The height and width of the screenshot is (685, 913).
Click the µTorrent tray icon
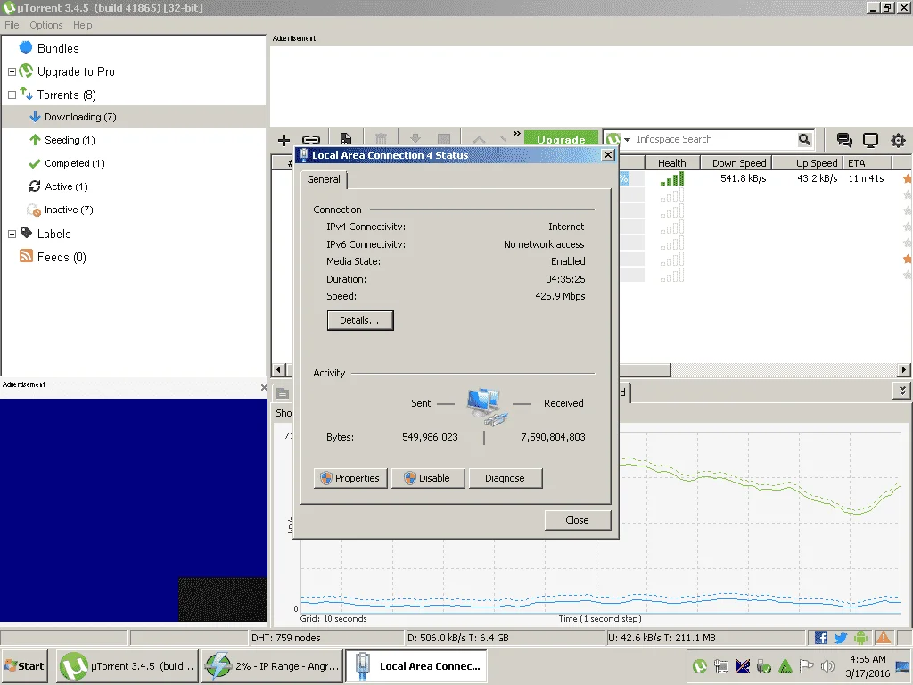coord(699,665)
